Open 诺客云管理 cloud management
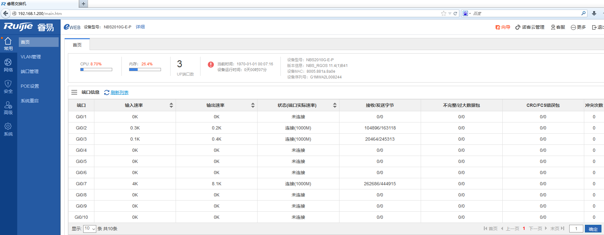 pyautogui.click(x=530, y=27)
